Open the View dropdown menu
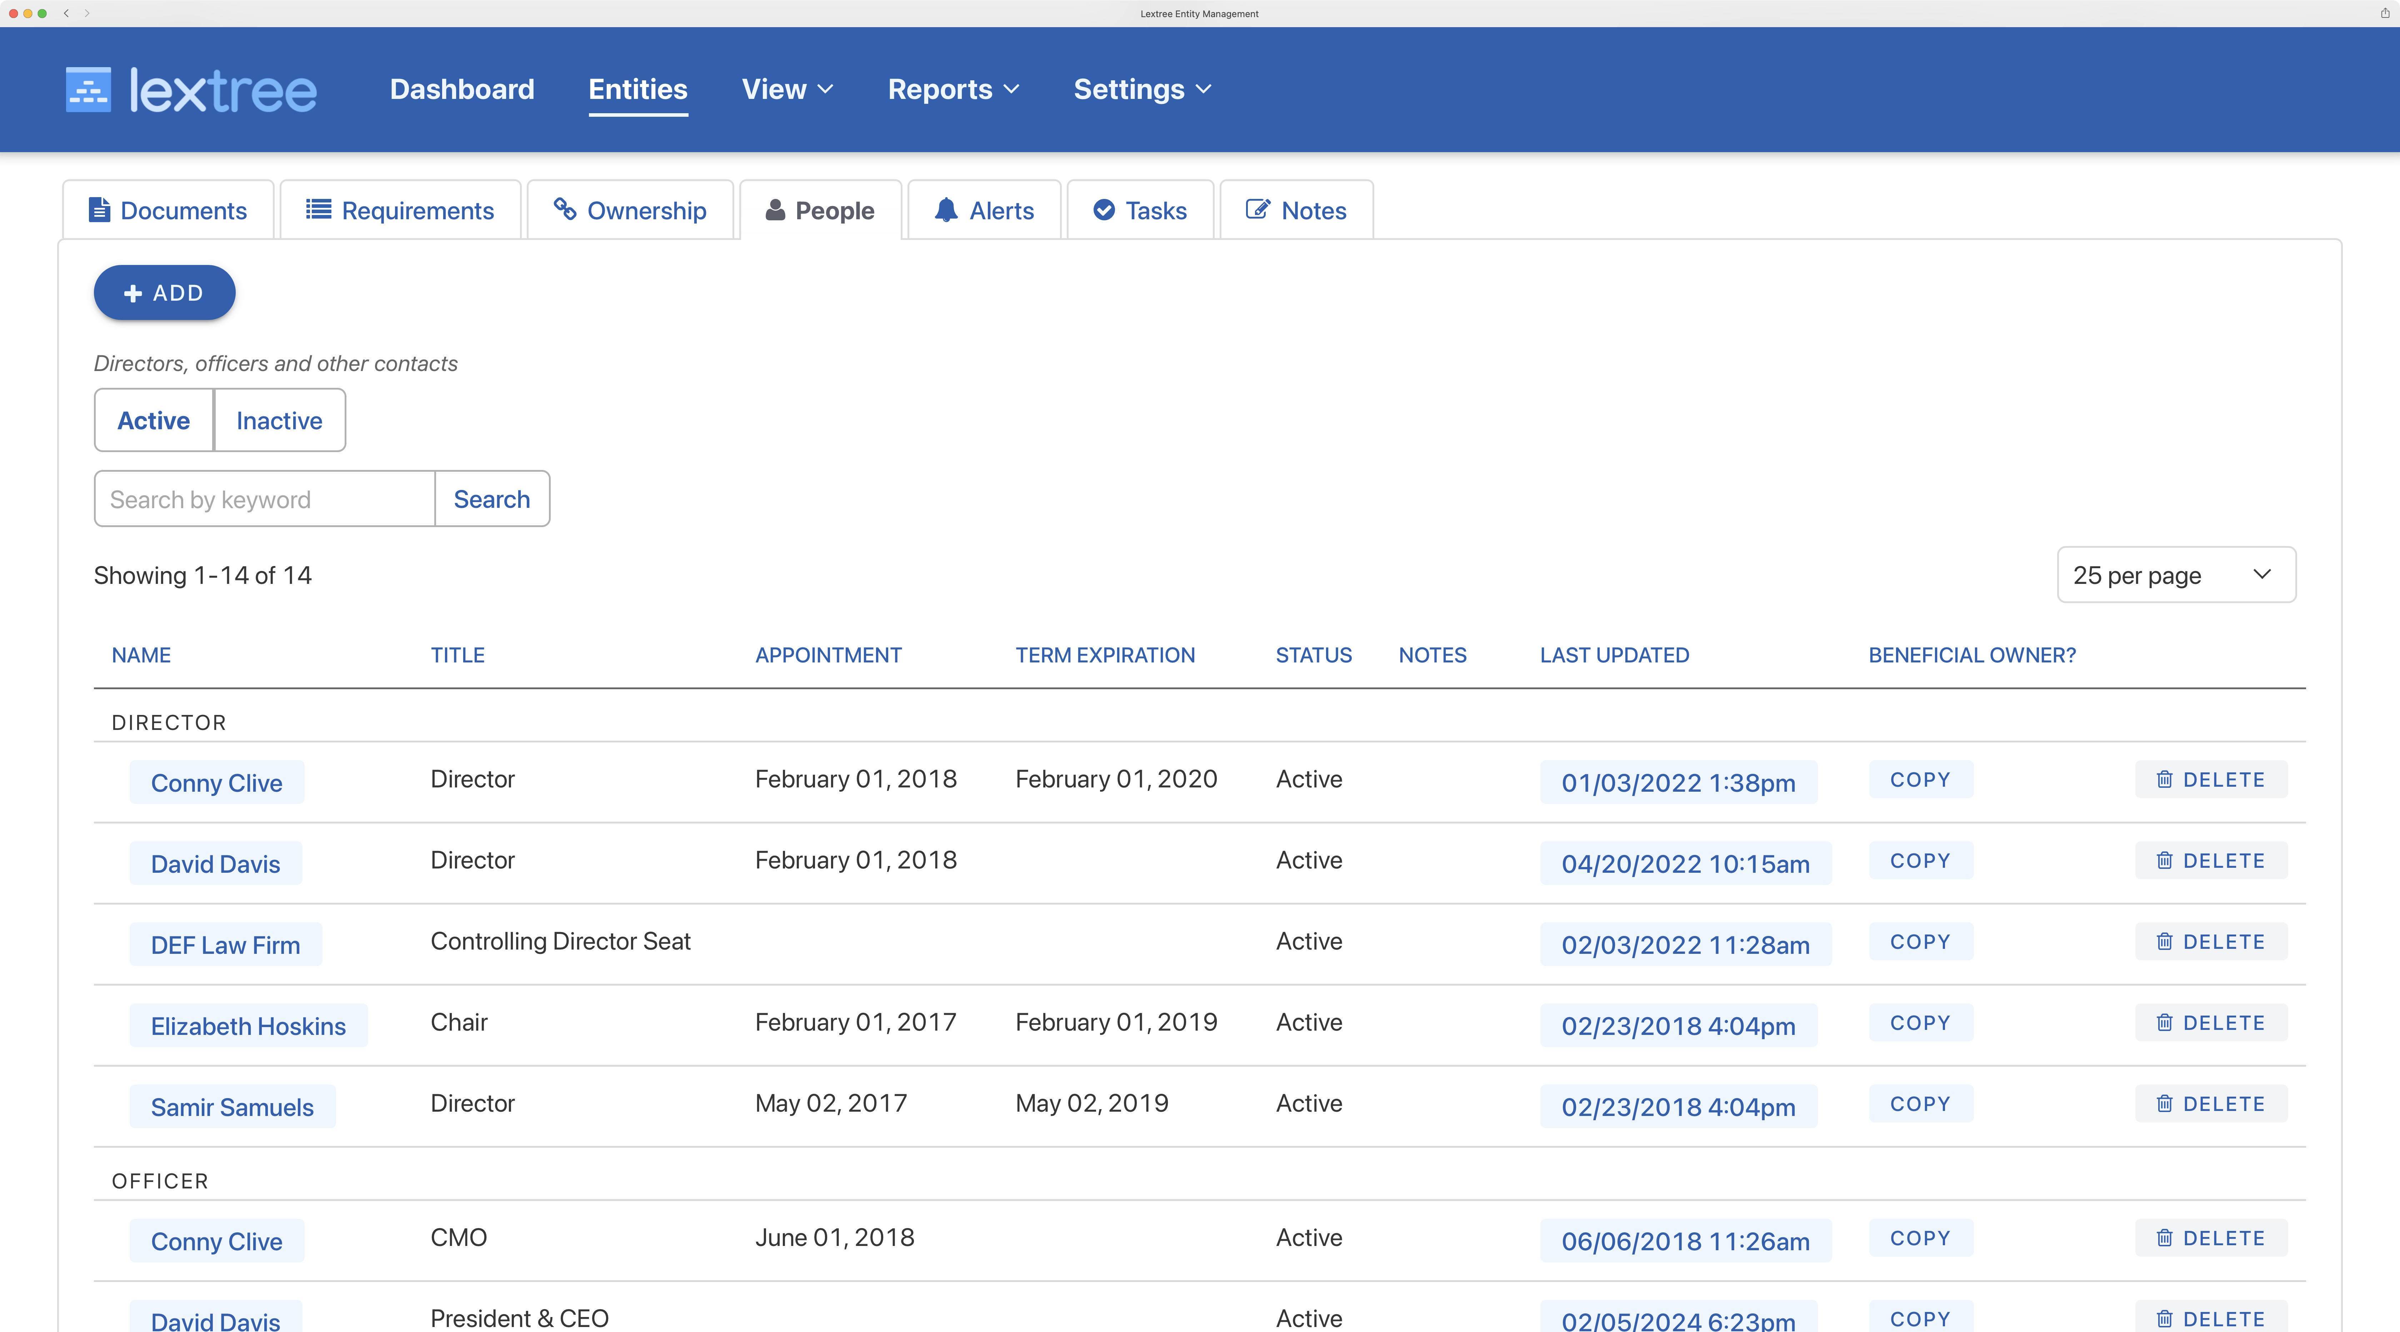This screenshot has width=2400, height=1332. point(787,89)
